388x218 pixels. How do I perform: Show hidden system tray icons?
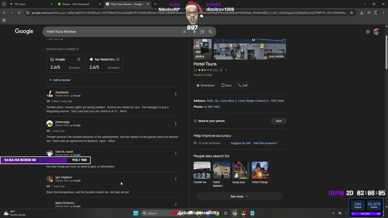click(333, 213)
